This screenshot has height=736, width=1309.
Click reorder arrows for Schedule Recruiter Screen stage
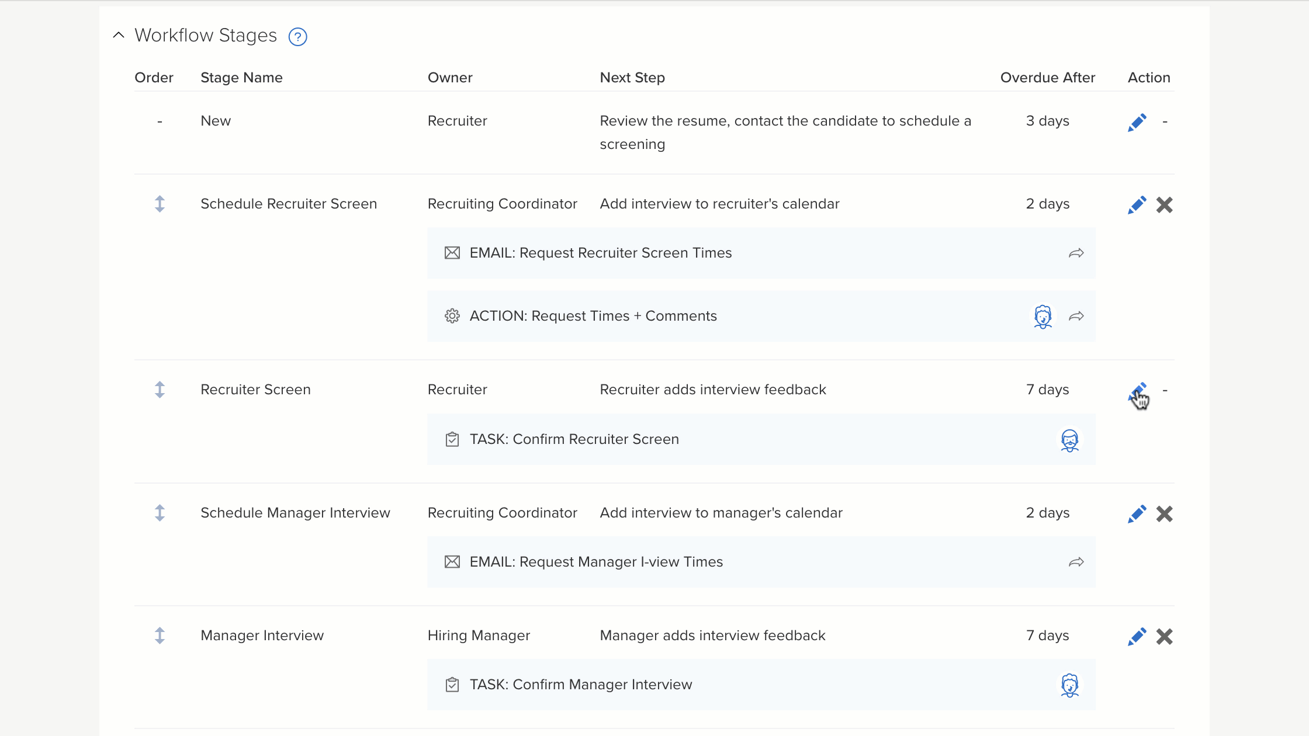[160, 204]
